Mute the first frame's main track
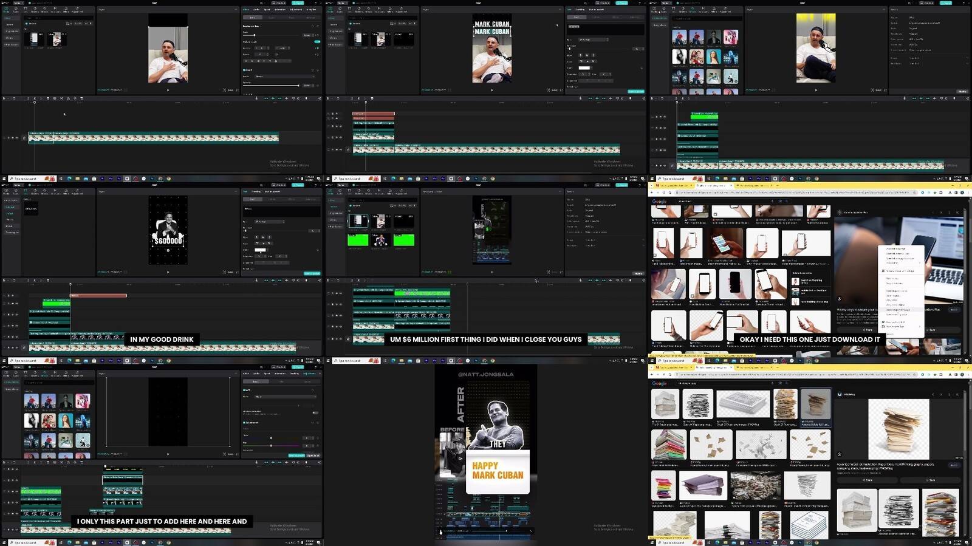 click(17, 138)
